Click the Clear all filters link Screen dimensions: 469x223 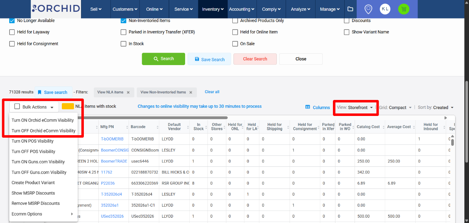pyautogui.click(x=212, y=92)
